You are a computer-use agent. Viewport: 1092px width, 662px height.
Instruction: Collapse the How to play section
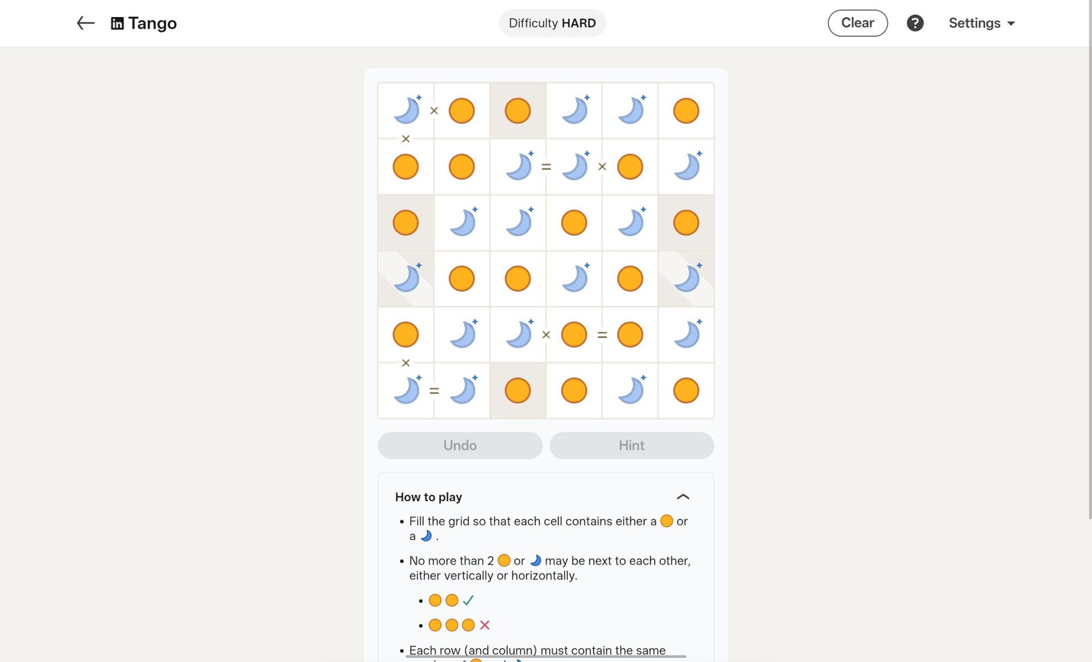(682, 497)
